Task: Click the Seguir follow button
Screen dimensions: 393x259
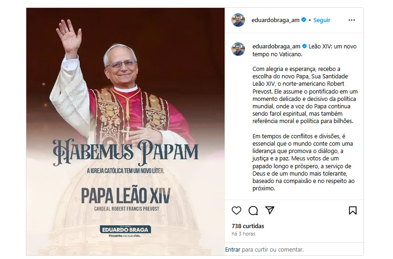Action: click(322, 20)
